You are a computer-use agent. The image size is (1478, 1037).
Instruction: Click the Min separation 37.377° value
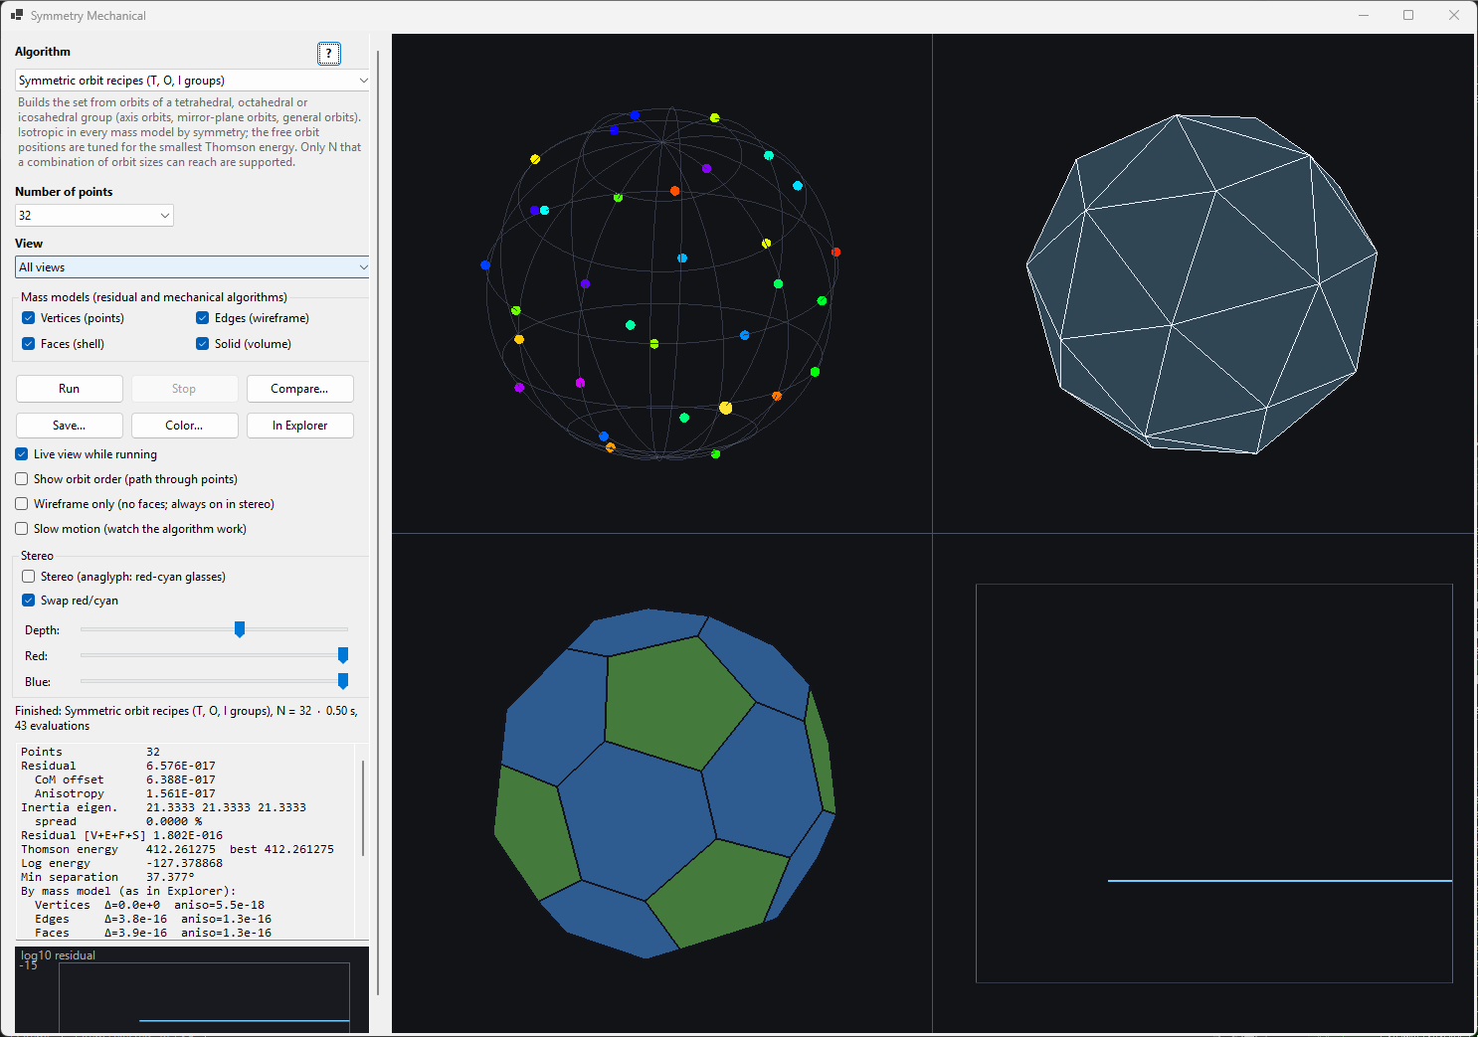(170, 877)
